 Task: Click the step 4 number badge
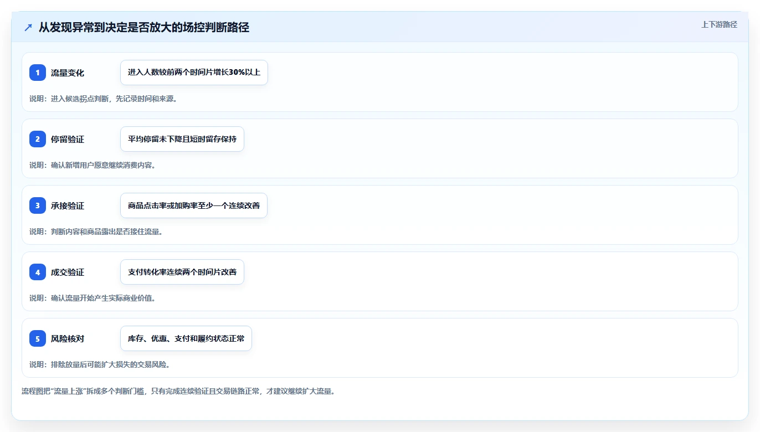click(38, 272)
